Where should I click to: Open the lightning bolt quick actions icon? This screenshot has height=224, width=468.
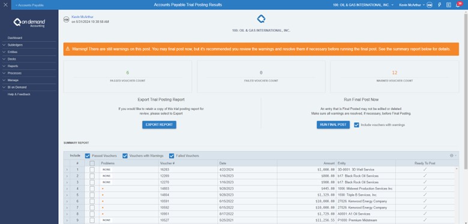click(439, 5)
